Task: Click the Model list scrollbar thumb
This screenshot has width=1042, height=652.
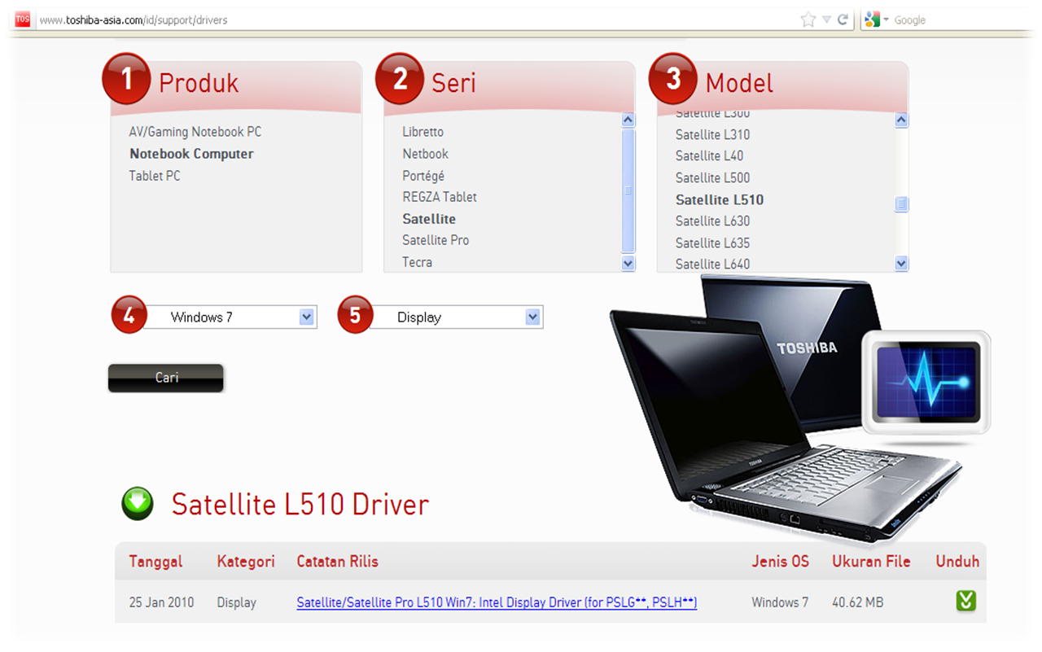Action: coord(901,204)
